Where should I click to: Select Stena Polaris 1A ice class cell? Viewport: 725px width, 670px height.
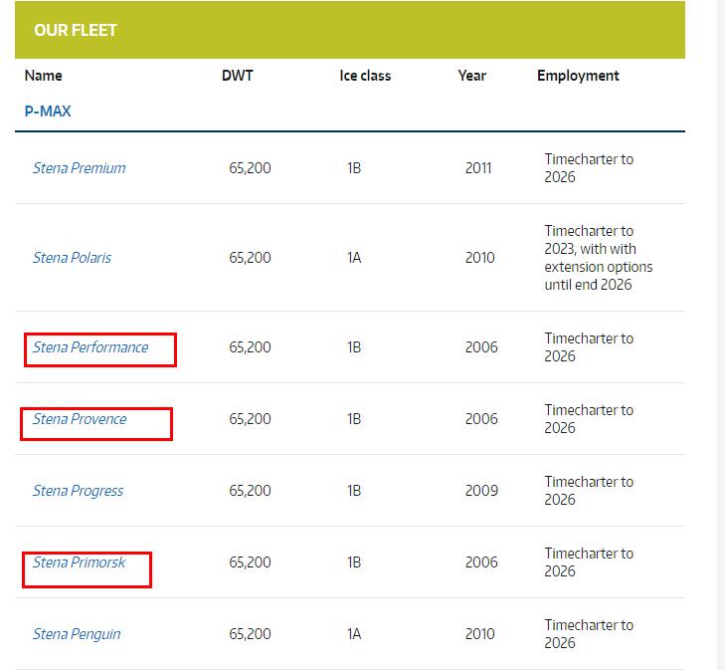point(354,258)
